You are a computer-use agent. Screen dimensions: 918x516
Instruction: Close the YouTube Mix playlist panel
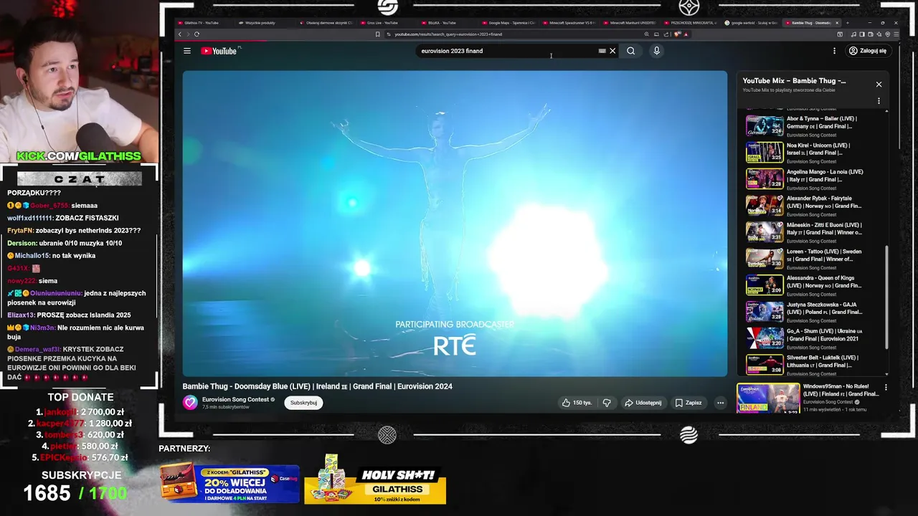click(x=879, y=85)
